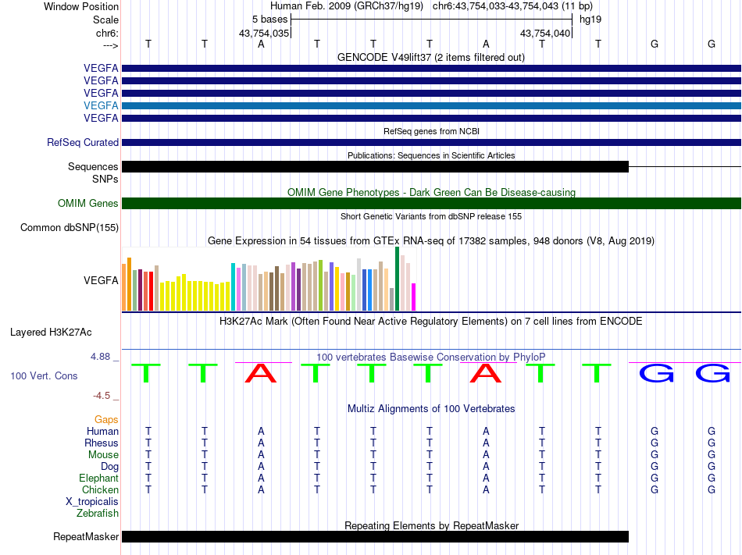Click the cyan GTEx expression bar
This screenshot has height=555, width=742.
coord(233,287)
